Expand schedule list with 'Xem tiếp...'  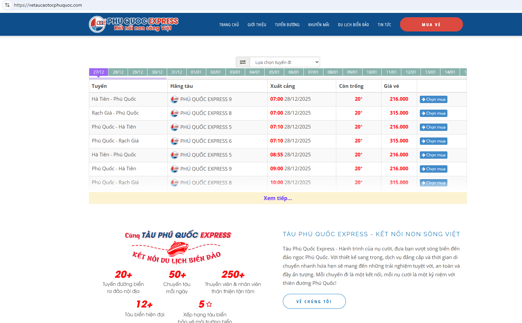pyautogui.click(x=278, y=198)
